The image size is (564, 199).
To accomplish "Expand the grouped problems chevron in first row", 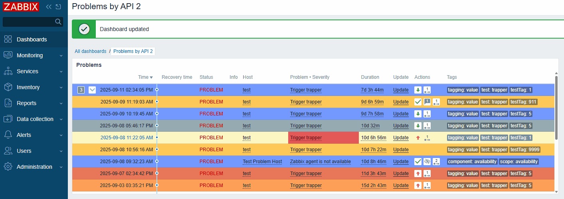I will tap(92, 90).
